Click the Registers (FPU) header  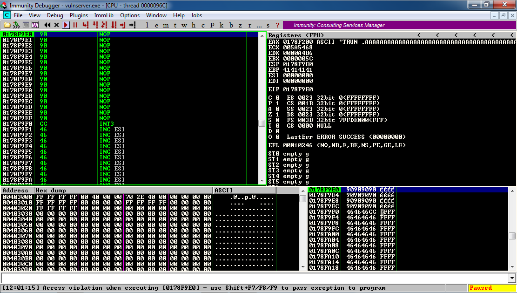click(296, 35)
